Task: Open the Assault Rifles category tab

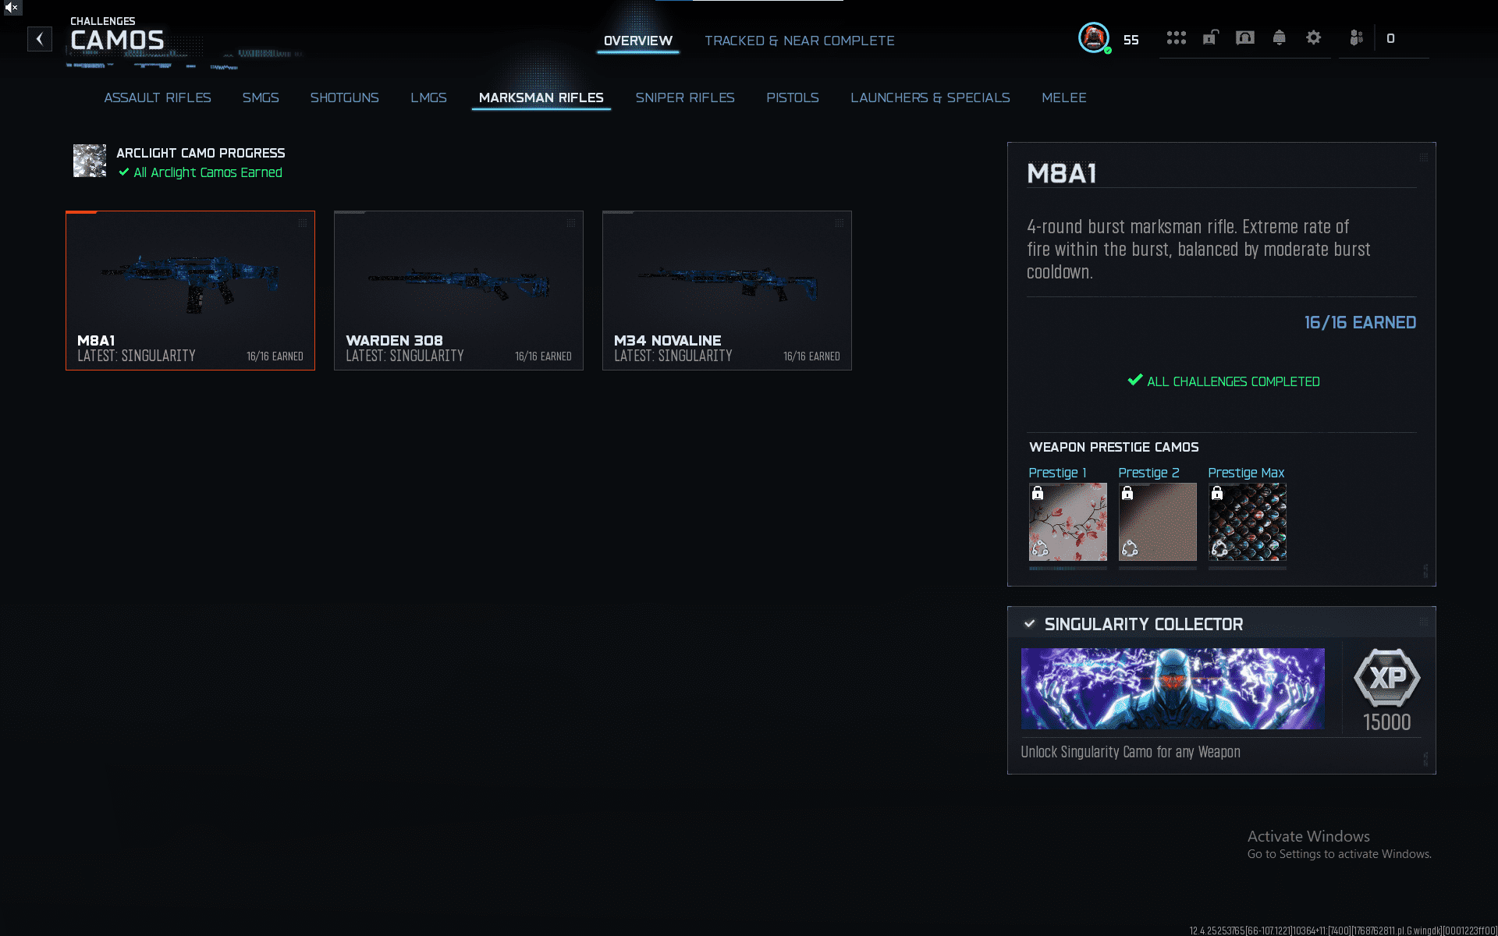Action: (158, 97)
